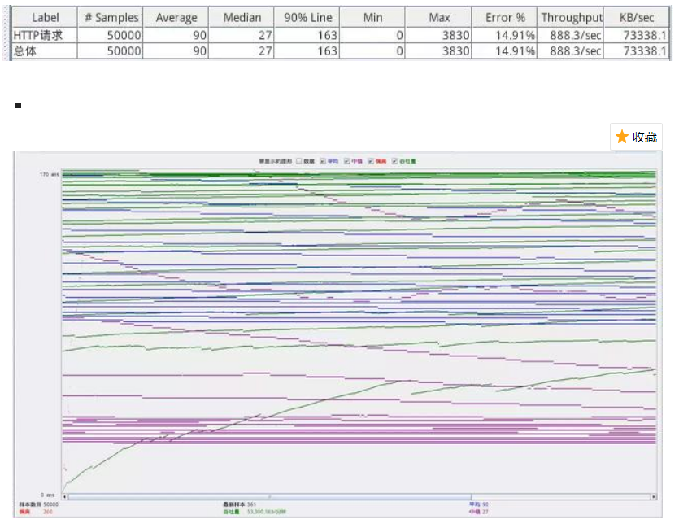679x528 pixels.
Task: Click Max 3830 in 总体 row
Action: point(456,51)
